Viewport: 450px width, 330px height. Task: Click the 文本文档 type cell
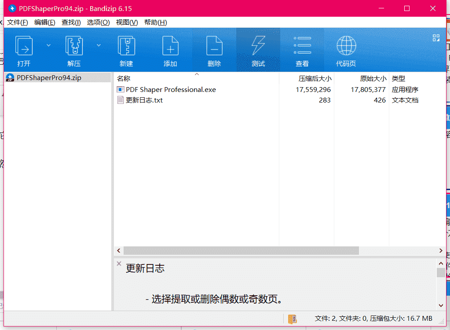pos(405,100)
